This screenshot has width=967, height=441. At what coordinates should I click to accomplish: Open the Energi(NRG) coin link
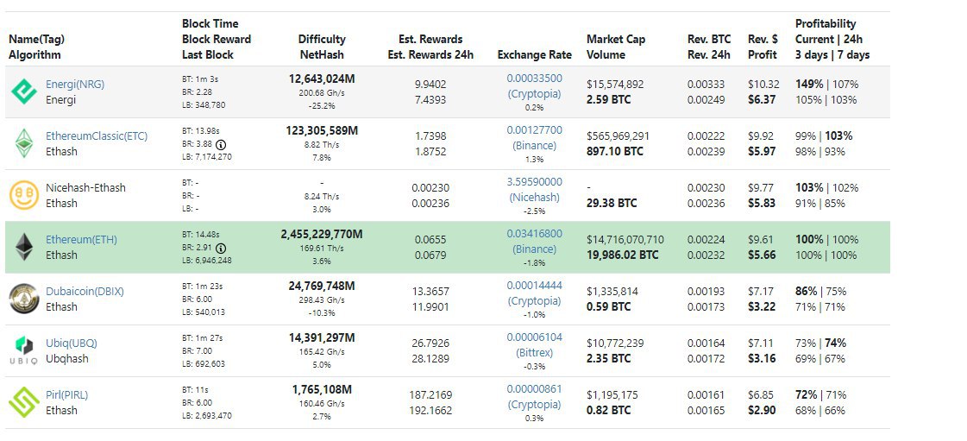pyautogui.click(x=75, y=85)
